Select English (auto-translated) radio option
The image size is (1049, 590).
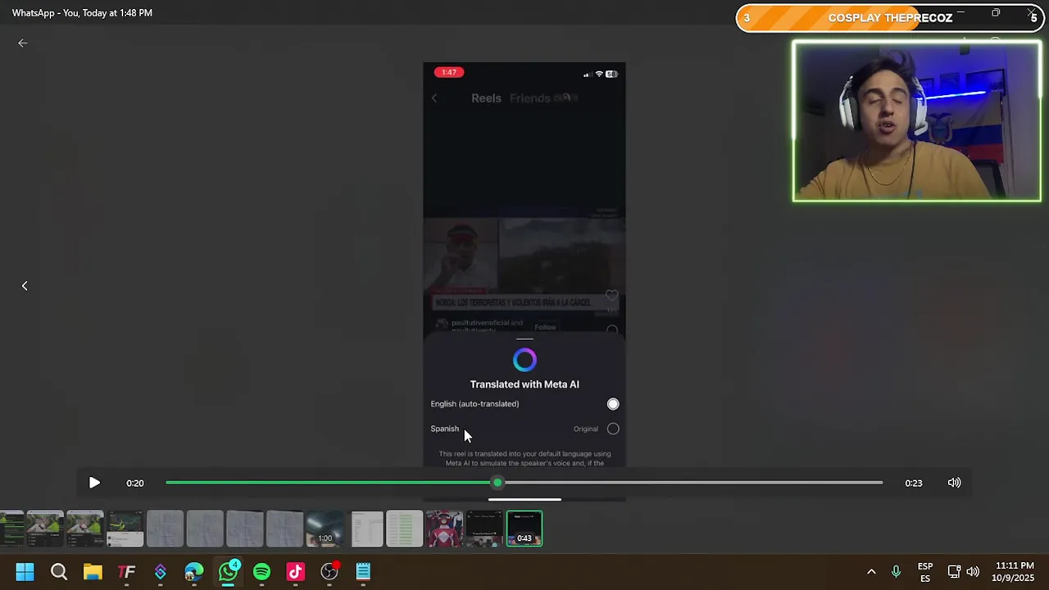pyautogui.click(x=613, y=404)
